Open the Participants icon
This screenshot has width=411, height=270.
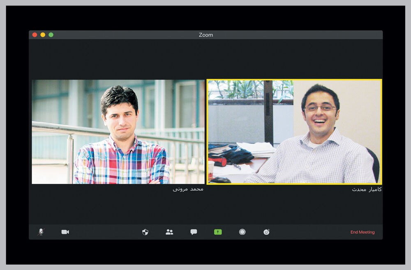point(169,232)
